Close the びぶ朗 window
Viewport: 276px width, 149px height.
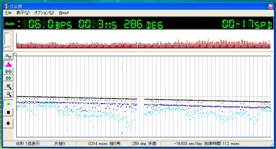click(x=271, y=6)
